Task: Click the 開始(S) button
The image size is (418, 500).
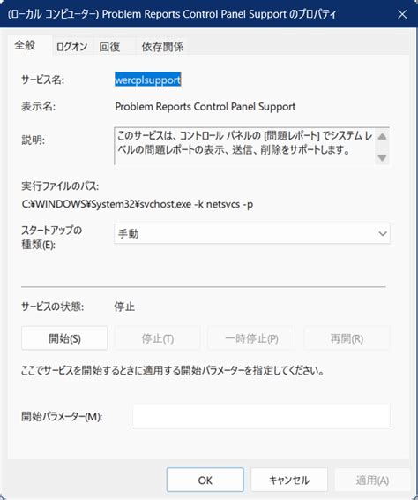Action: (64, 338)
